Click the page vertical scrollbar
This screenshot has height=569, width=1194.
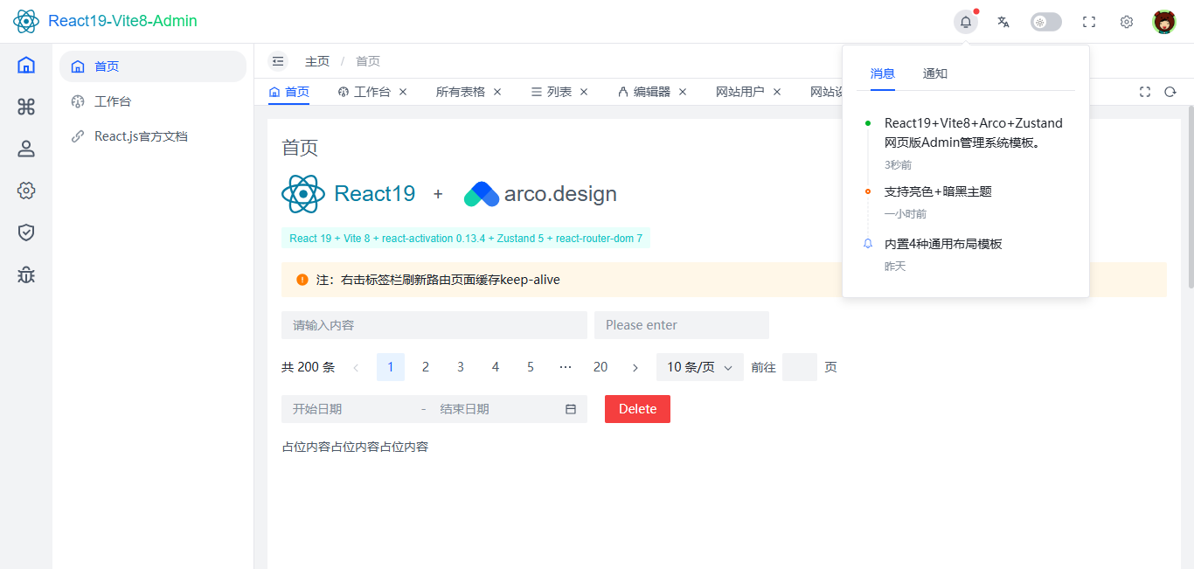pos(1190,197)
